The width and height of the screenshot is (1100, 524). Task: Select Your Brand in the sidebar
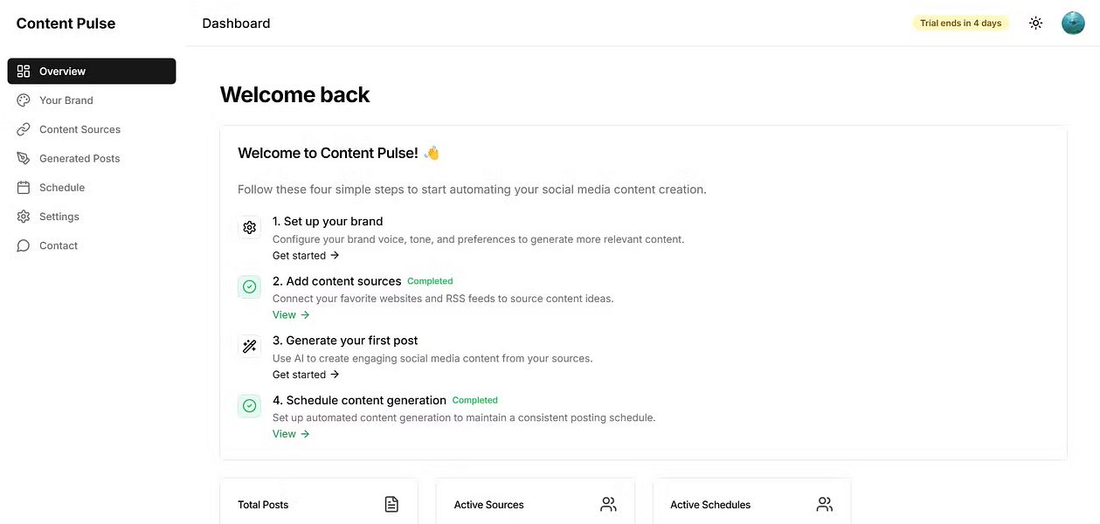click(66, 100)
